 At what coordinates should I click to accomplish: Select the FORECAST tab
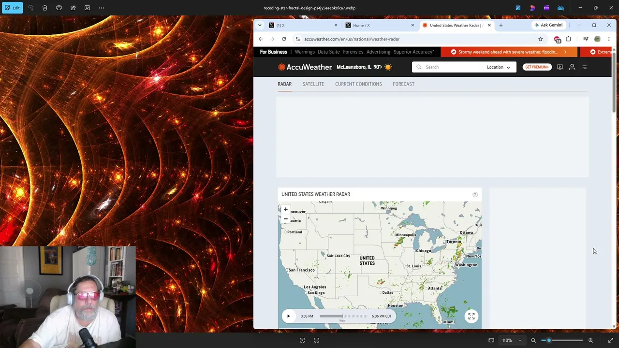(x=403, y=84)
